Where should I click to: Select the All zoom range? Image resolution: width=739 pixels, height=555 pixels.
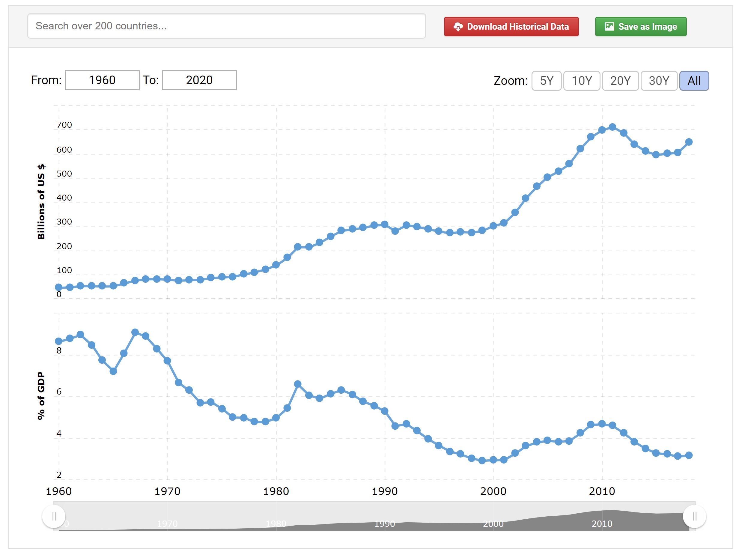coord(694,81)
